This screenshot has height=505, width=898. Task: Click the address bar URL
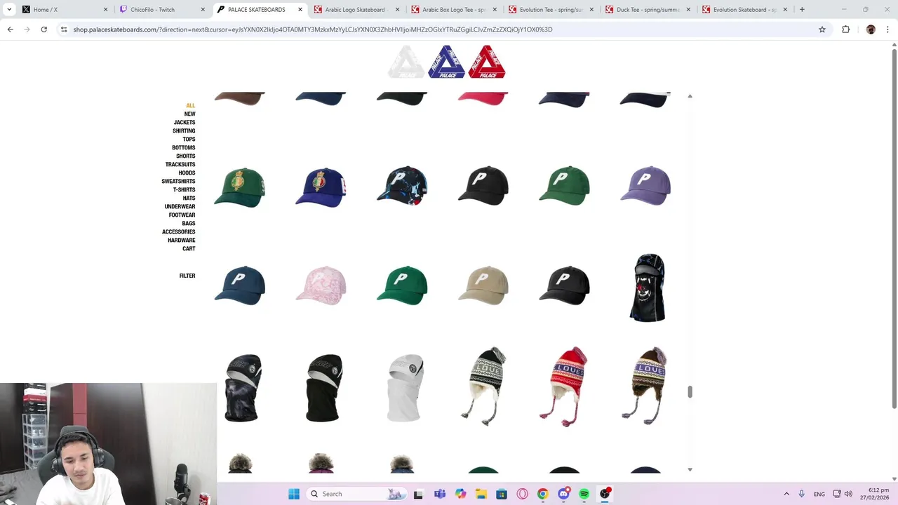point(313,29)
